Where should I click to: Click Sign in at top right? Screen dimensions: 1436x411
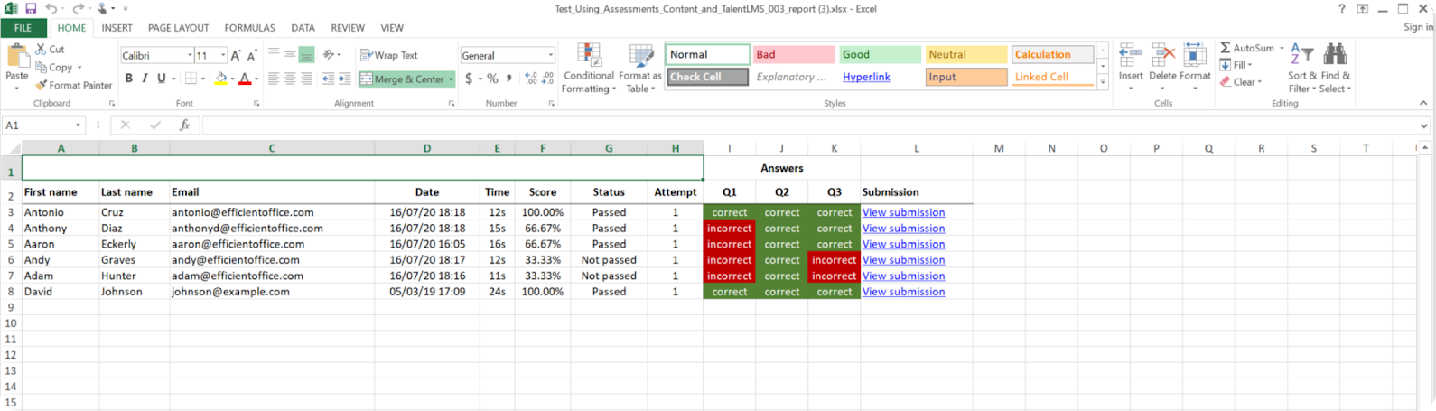1417,27
